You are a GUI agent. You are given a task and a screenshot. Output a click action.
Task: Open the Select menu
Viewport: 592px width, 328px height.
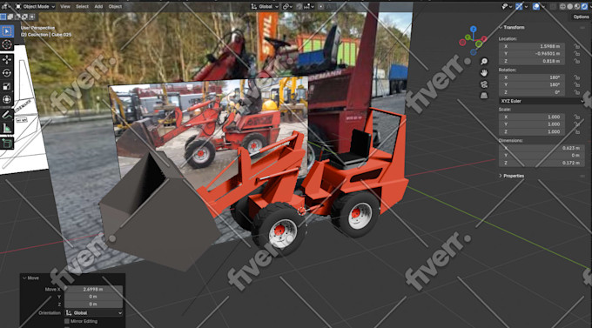coord(82,6)
